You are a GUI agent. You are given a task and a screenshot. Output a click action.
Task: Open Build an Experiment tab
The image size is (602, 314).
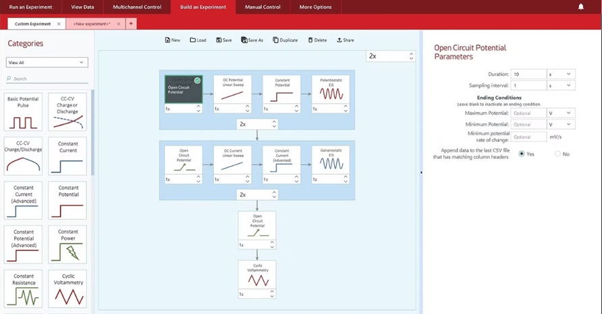(x=203, y=7)
